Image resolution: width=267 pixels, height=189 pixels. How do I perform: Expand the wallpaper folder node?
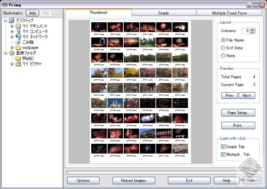[x=12, y=48]
